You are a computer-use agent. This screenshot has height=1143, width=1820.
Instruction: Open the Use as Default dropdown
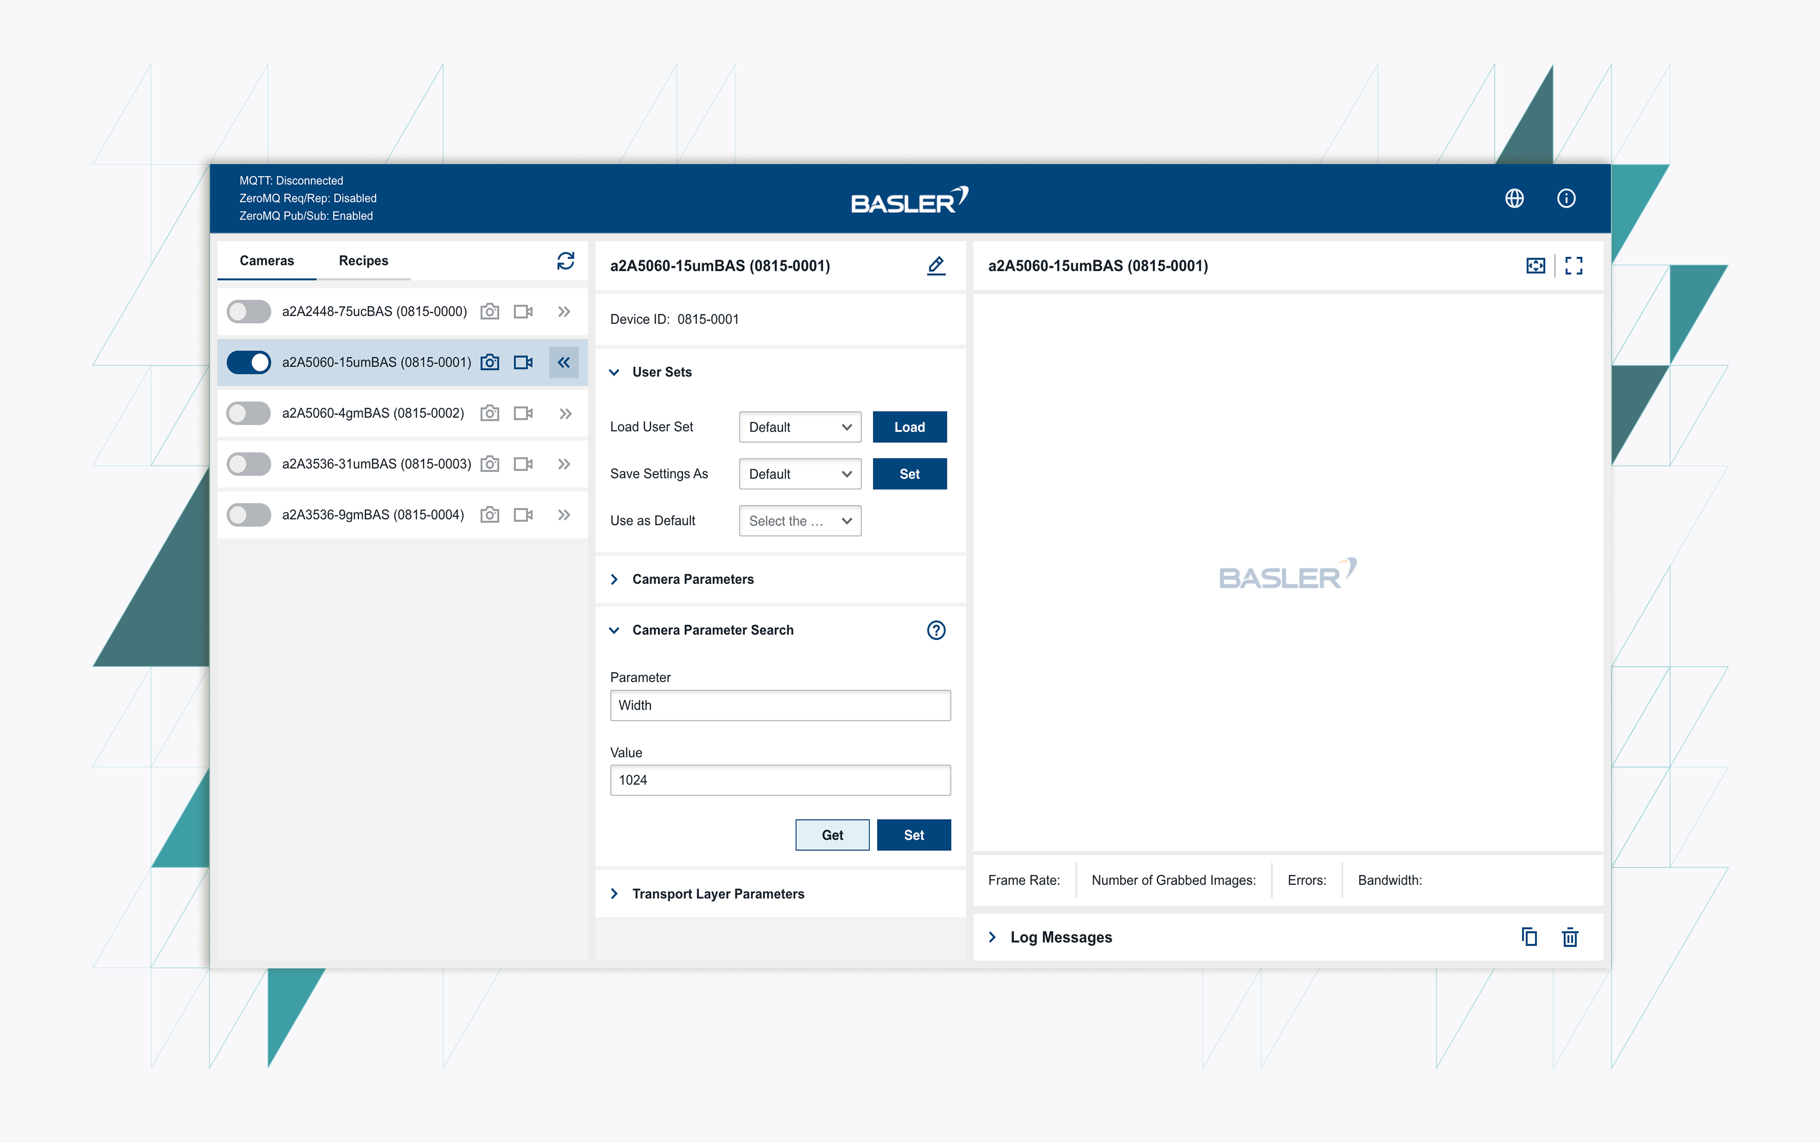point(799,521)
